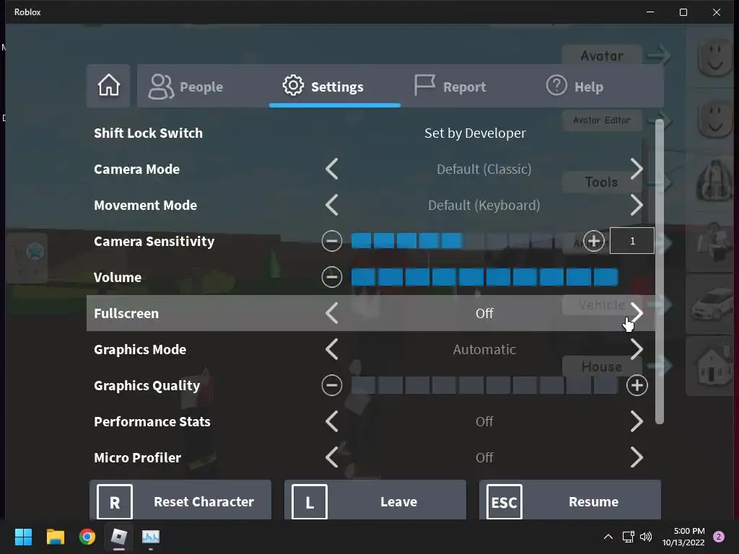Click left arrow for Movement Mode
The height and width of the screenshot is (554, 739).
(x=332, y=206)
